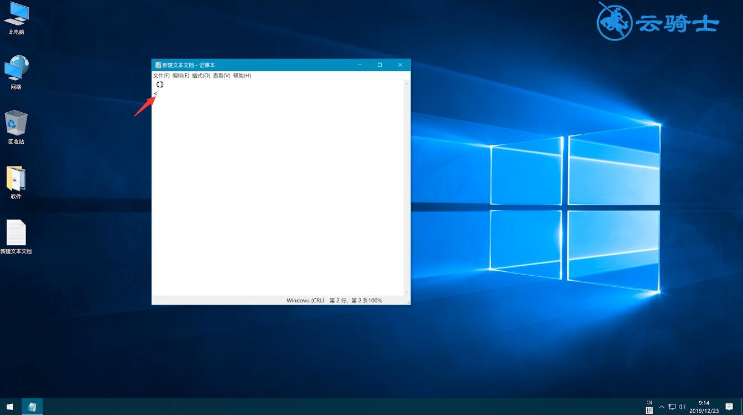Open the network tray icon

(x=672, y=407)
